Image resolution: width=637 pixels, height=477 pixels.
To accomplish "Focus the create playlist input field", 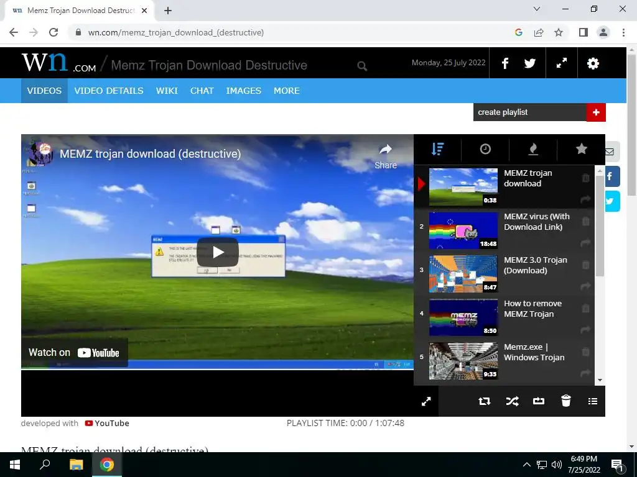I will [530, 112].
